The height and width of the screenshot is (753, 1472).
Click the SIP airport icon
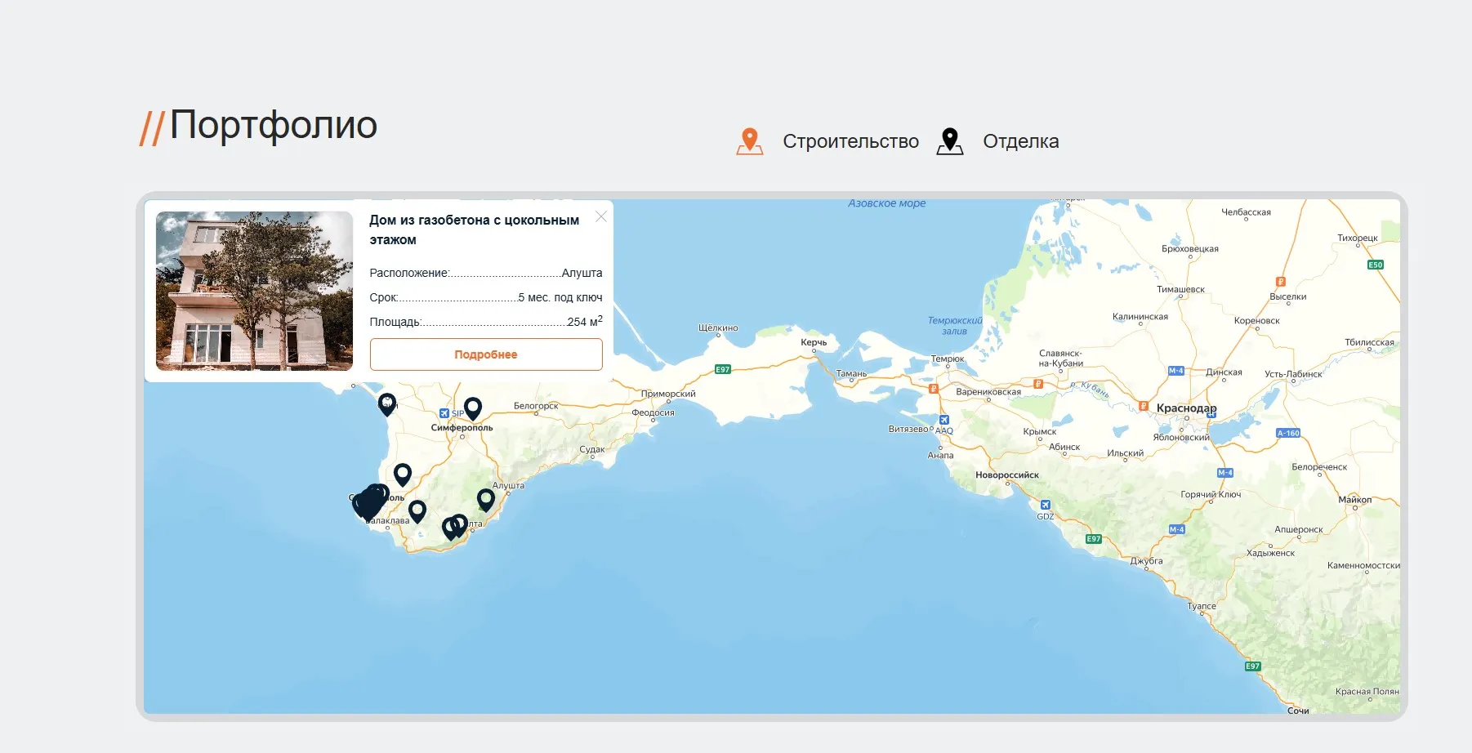[444, 413]
